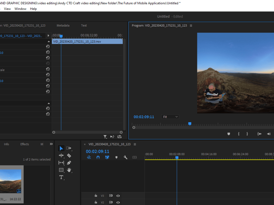Collapse the lower effect group triangle
The width and height of the screenshot is (274, 205).
pyautogui.click(x=49, y=104)
